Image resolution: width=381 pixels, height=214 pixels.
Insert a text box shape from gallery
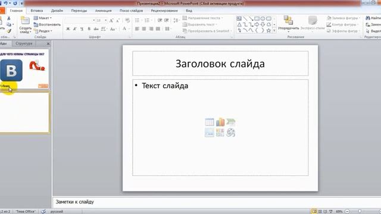pyautogui.click(x=239, y=18)
